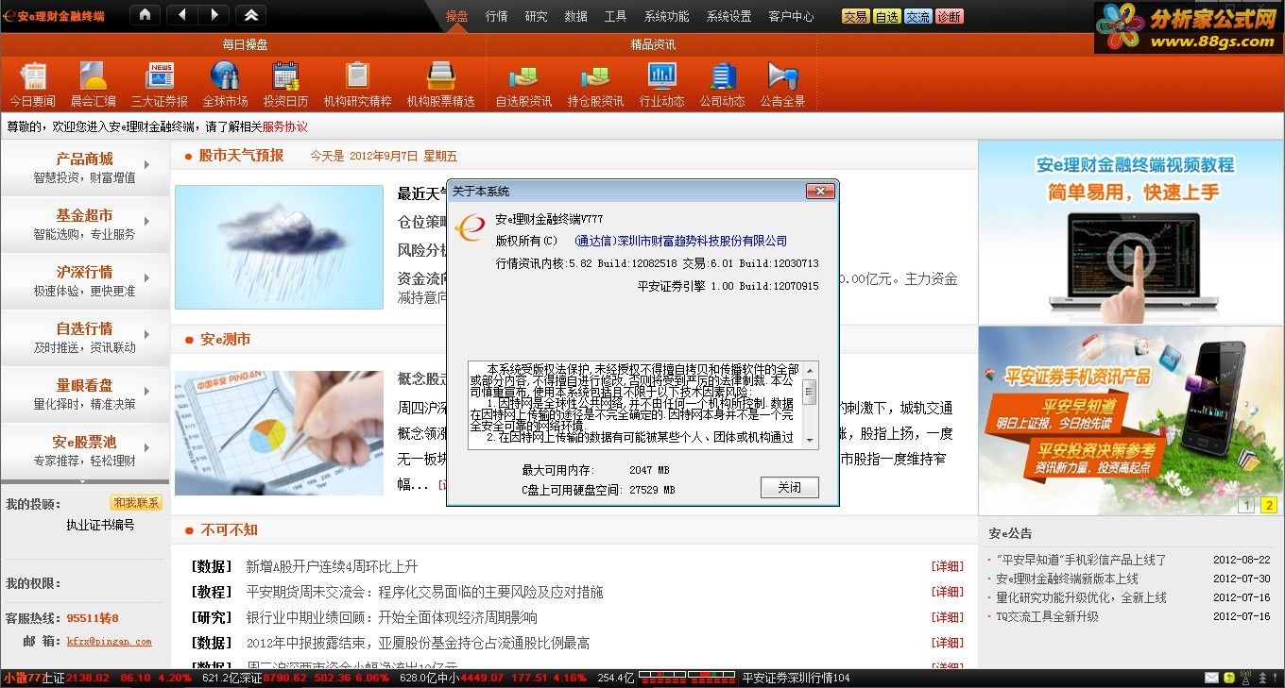This screenshot has width=1285, height=688.
Task: Click the 和我联系 button
Action: point(137,503)
